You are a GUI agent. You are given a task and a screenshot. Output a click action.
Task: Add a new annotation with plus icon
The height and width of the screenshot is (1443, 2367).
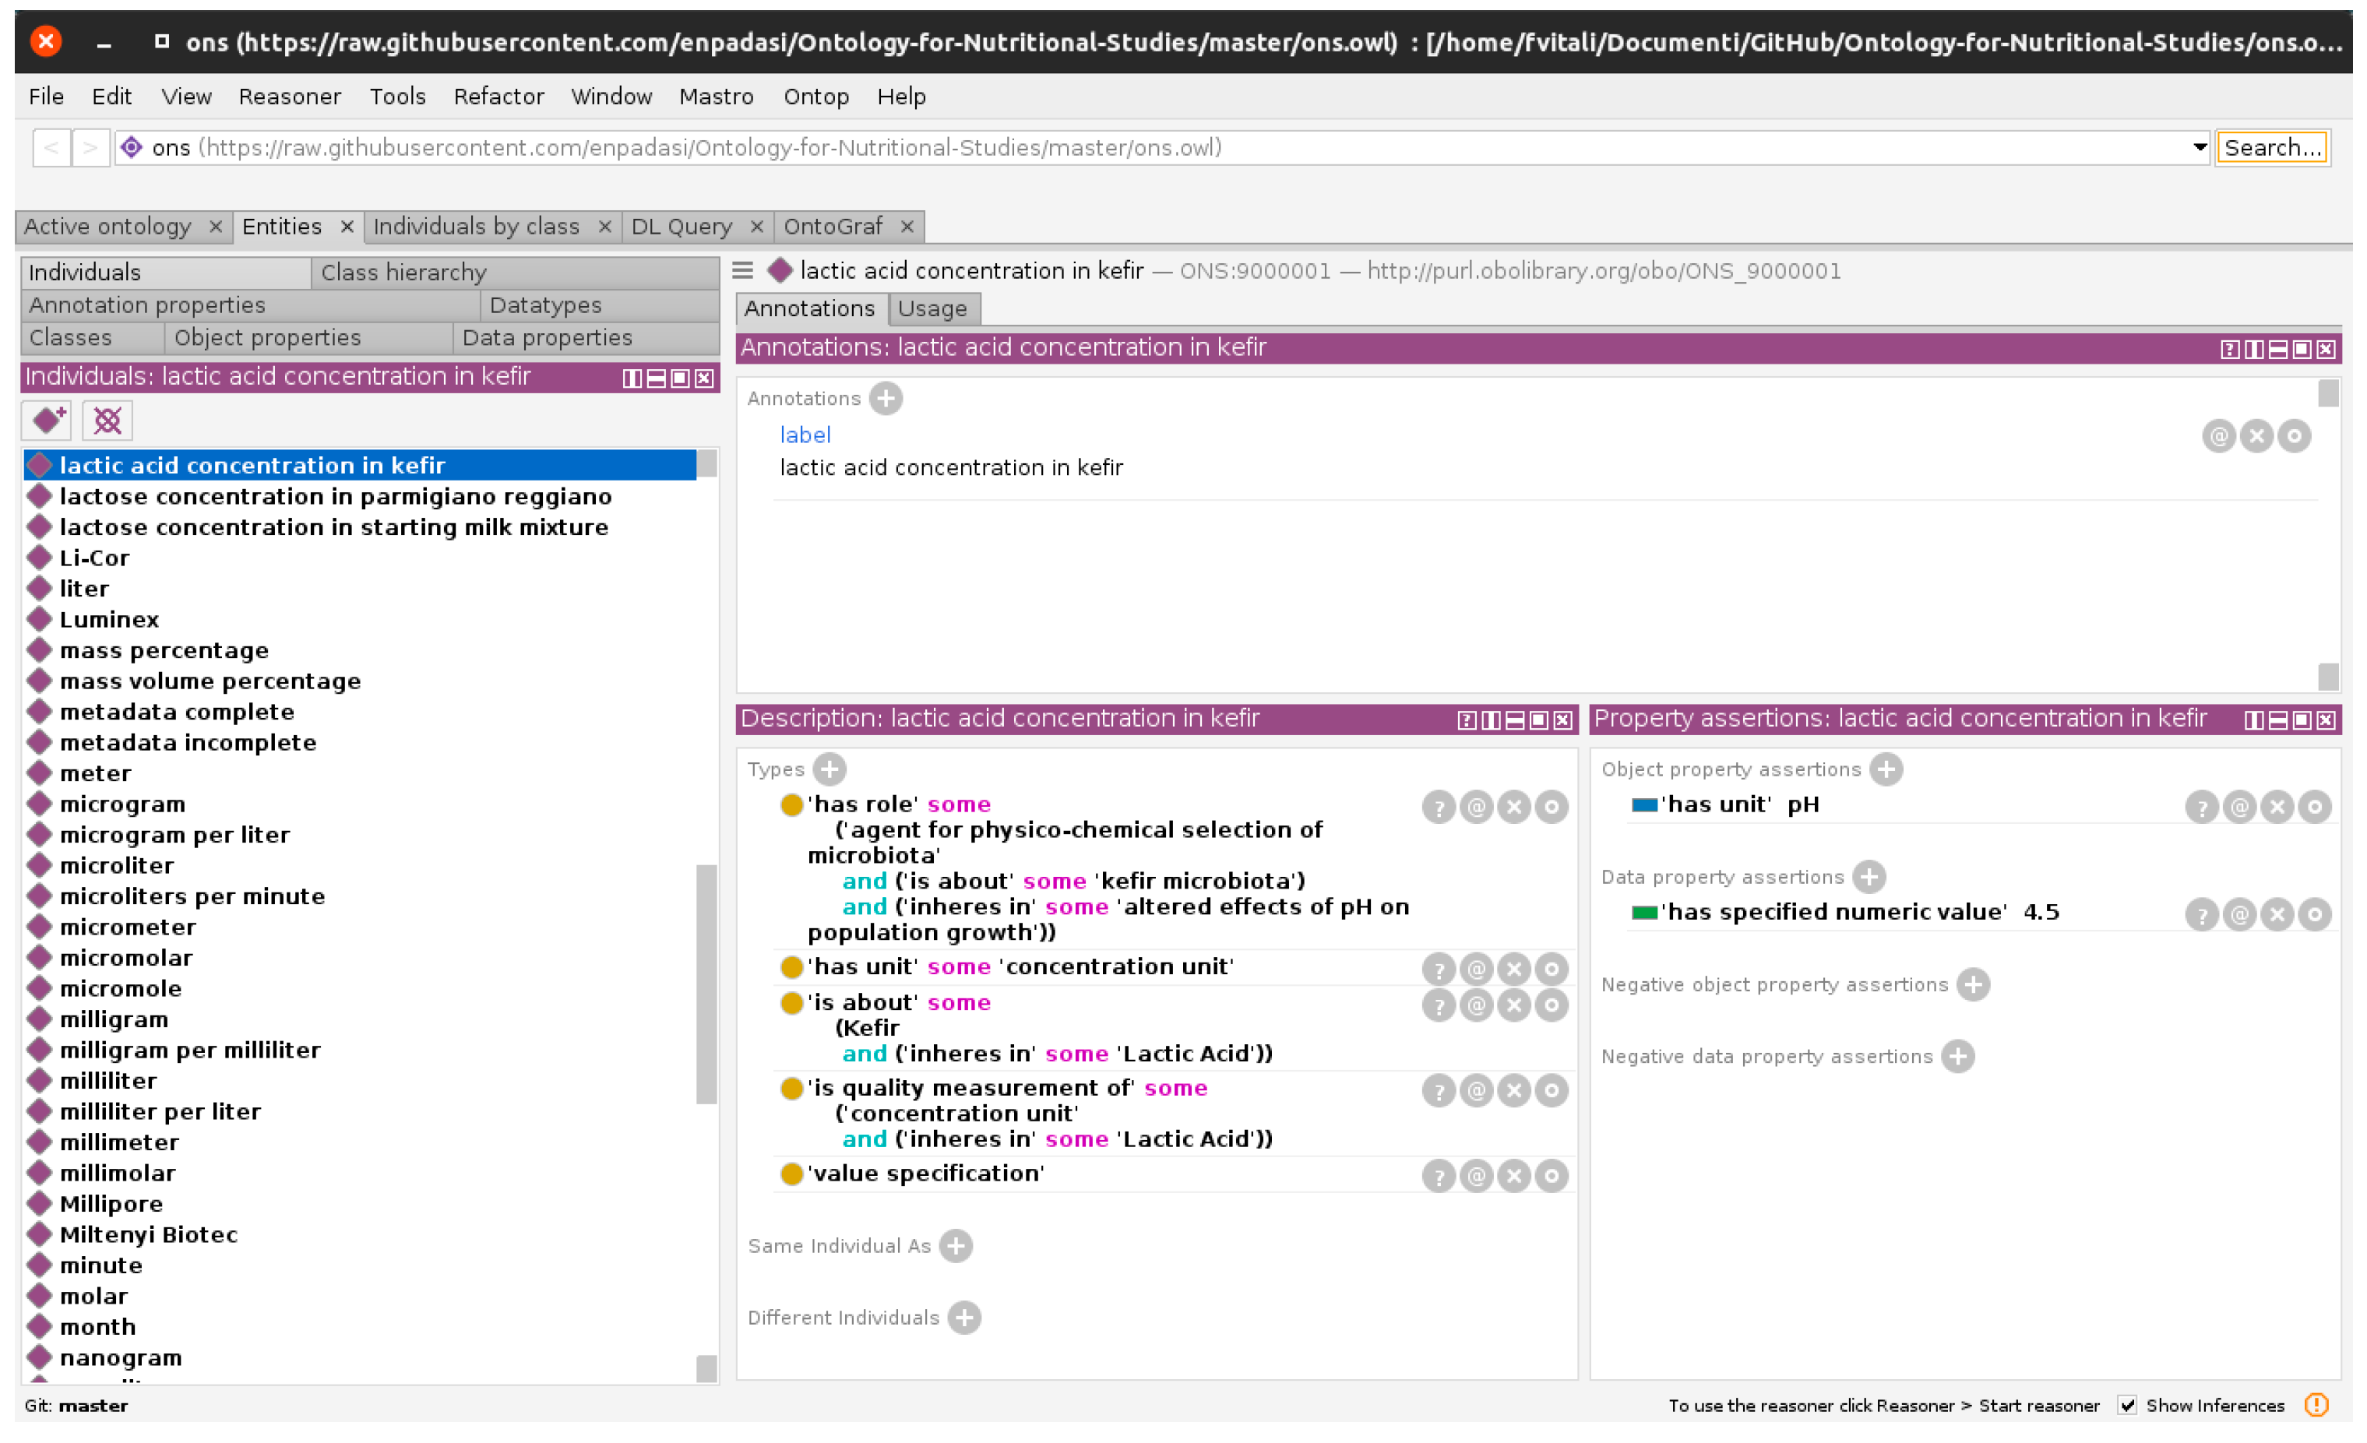886,398
